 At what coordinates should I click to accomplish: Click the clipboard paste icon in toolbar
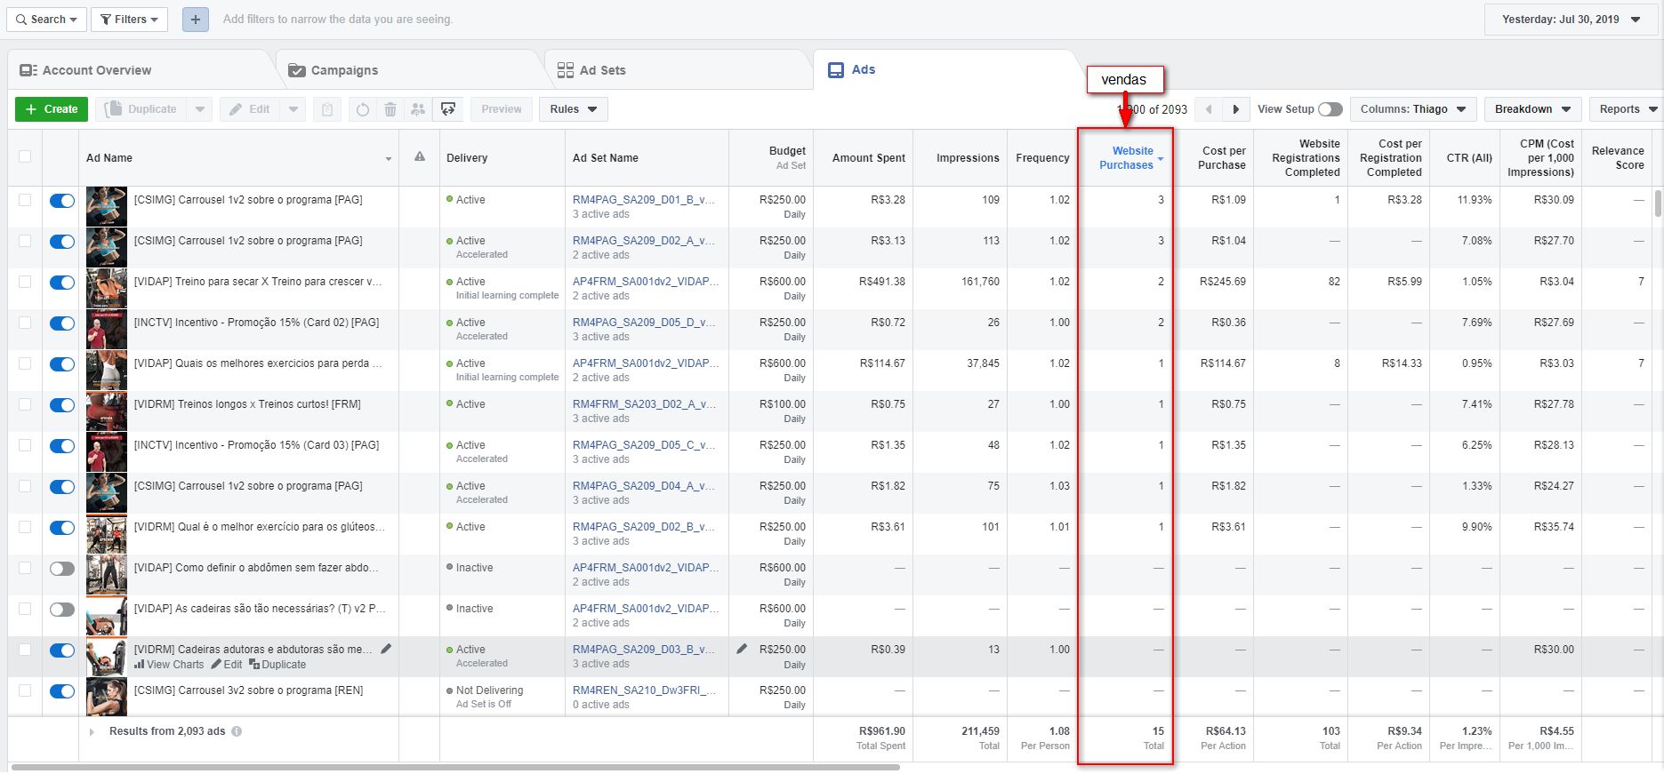327,109
